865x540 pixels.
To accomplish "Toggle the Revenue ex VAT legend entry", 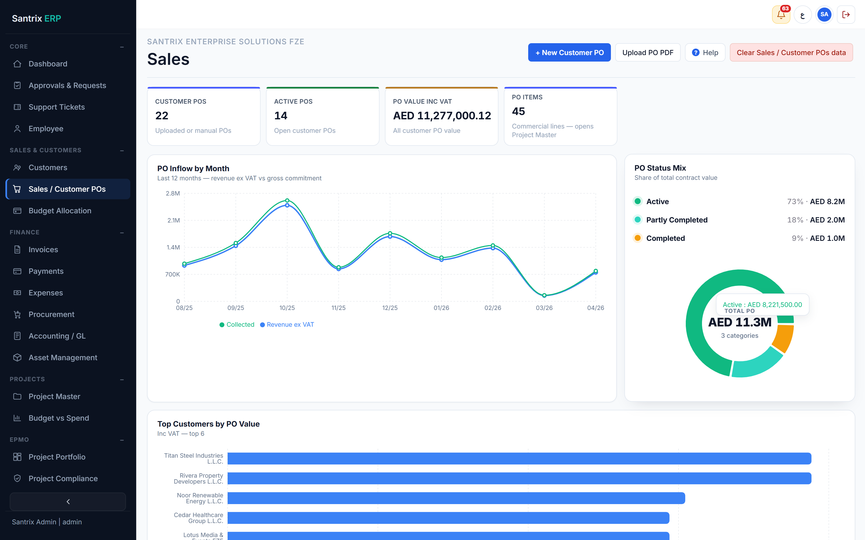I will [287, 325].
